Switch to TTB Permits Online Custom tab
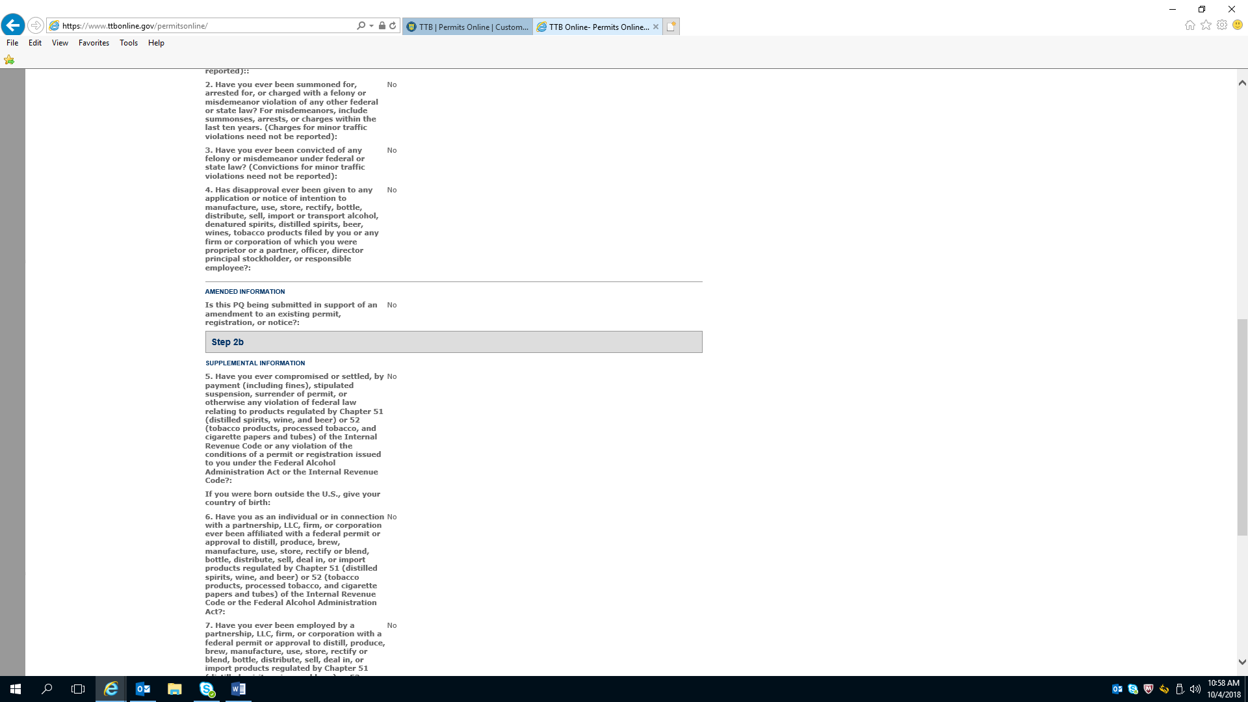 tap(468, 27)
